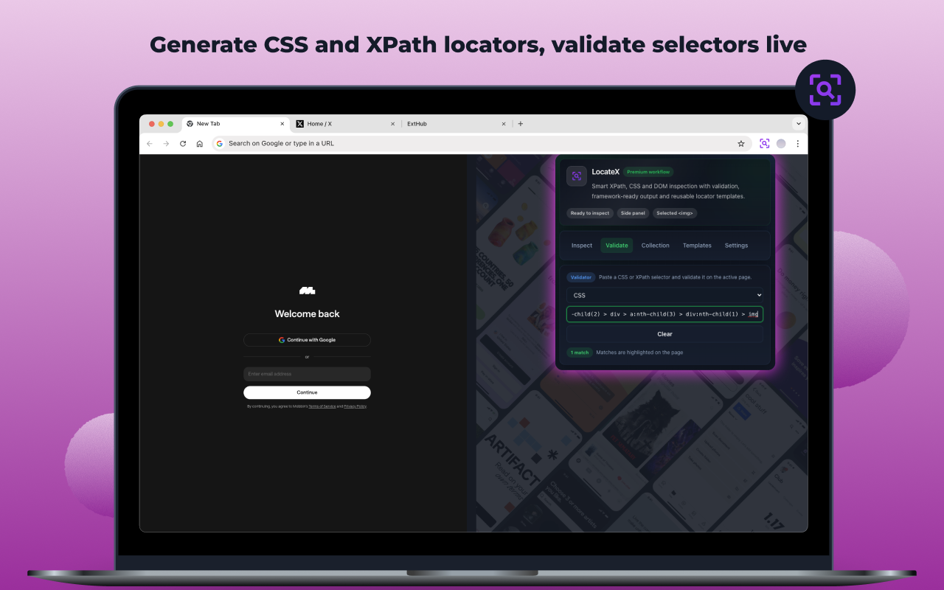The height and width of the screenshot is (590, 944).
Task: Open the browser profile avatar
Action: point(781,144)
